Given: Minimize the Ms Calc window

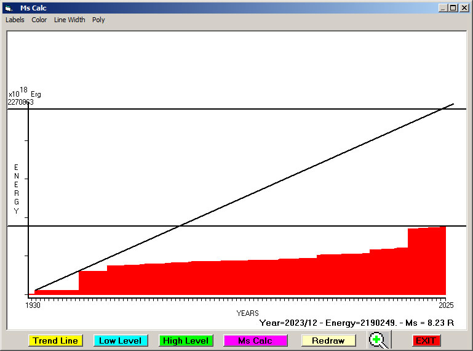Looking at the screenshot, I should point(443,8).
